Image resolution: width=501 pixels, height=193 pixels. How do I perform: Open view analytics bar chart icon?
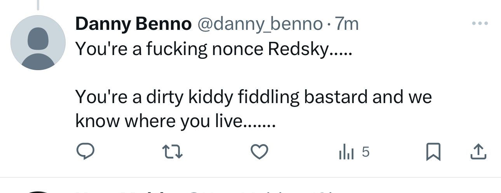(346, 152)
